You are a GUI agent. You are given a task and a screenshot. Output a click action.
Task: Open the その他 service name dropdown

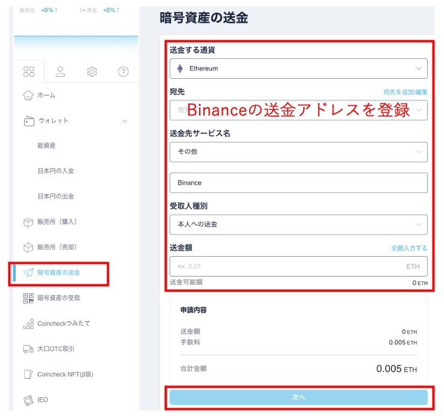(x=298, y=152)
